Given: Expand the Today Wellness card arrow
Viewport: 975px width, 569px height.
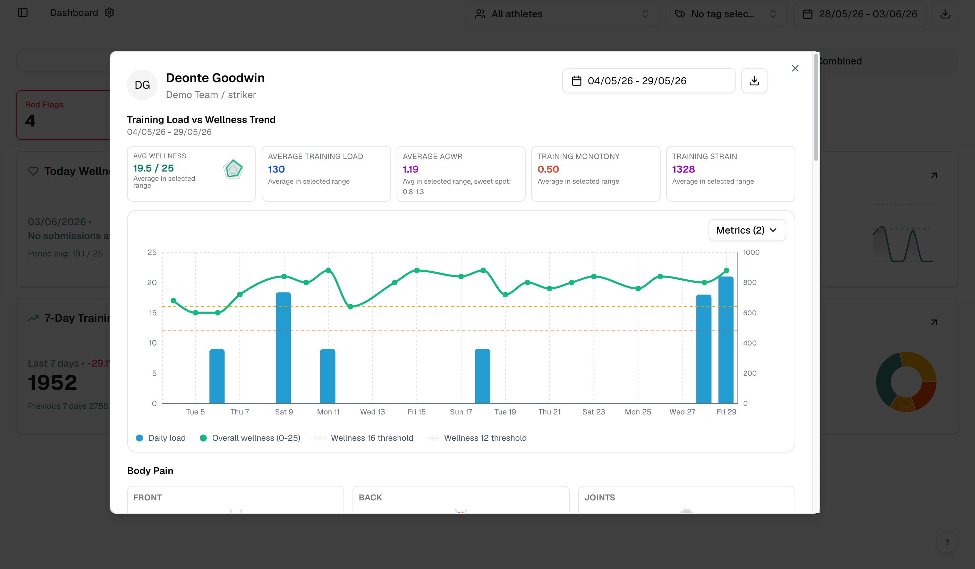Looking at the screenshot, I should pos(934,175).
